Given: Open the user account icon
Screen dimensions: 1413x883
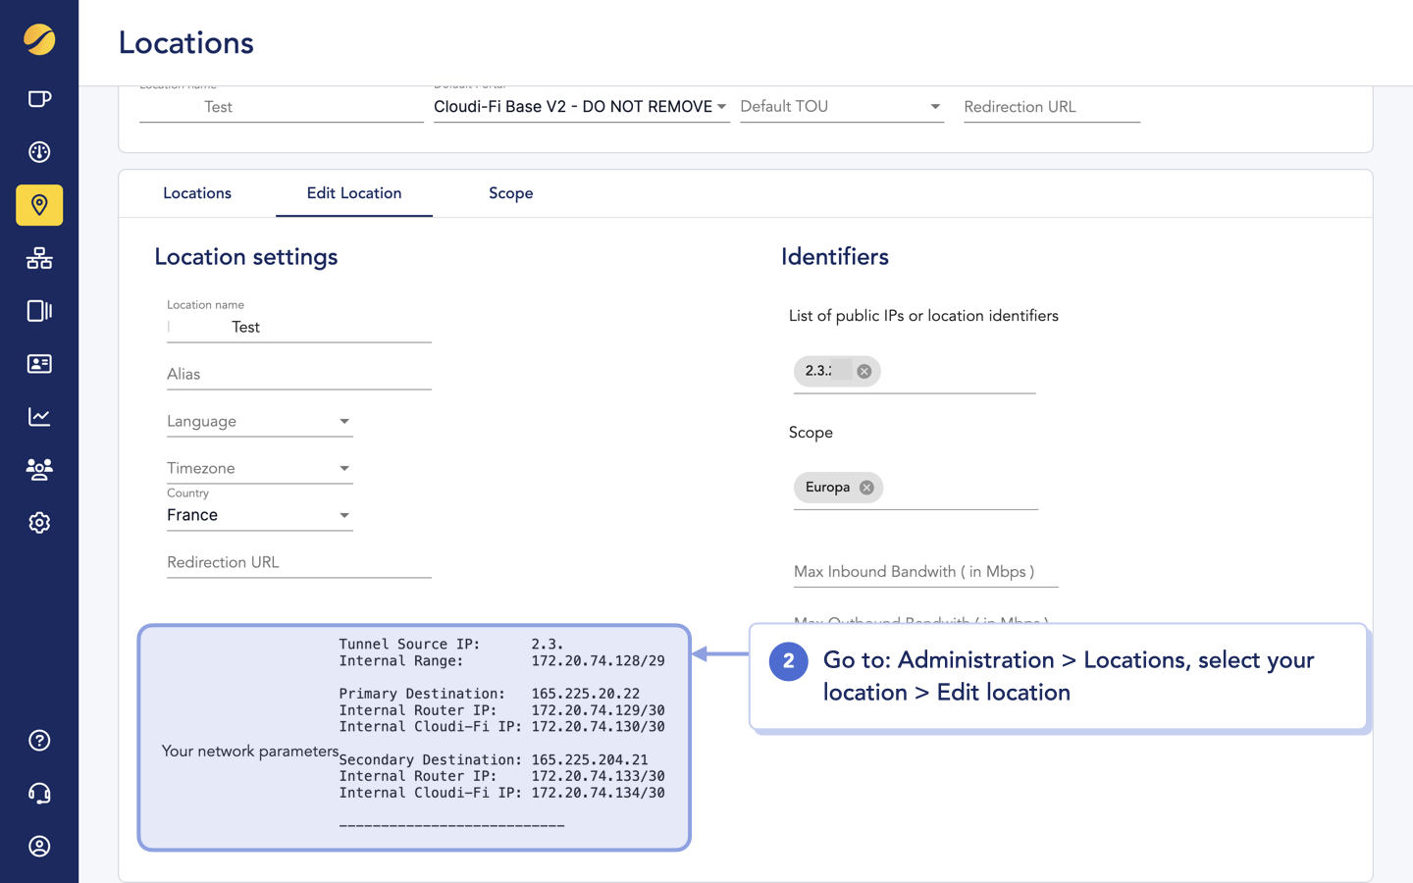Looking at the screenshot, I should click(x=39, y=847).
